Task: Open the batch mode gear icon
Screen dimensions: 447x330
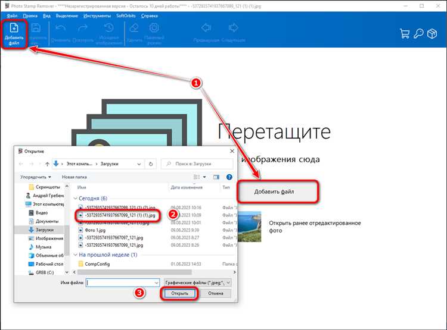Action: pyautogui.click(x=154, y=28)
